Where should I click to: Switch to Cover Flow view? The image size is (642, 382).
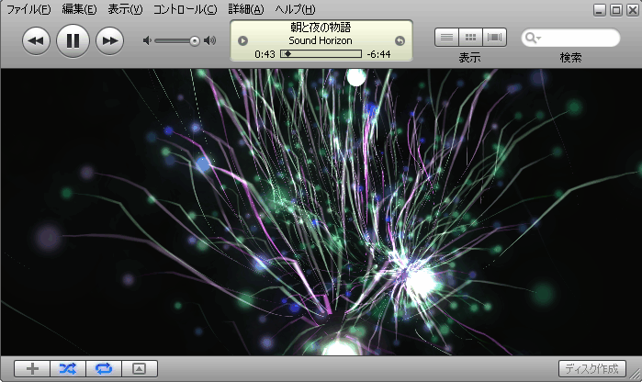495,38
